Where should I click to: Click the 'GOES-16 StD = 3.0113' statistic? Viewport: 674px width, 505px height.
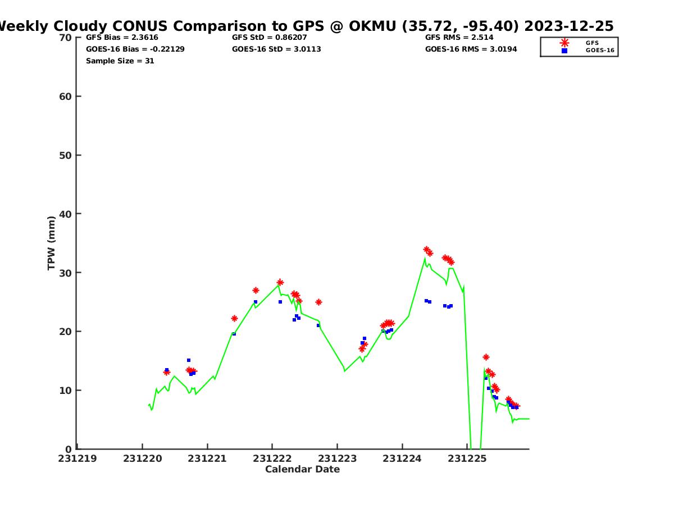coord(276,49)
